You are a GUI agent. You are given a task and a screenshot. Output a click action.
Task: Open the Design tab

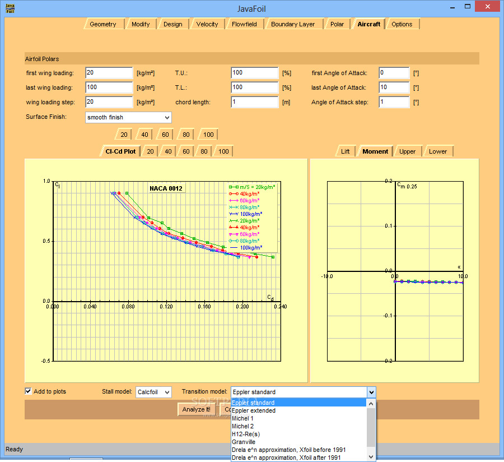click(173, 24)
